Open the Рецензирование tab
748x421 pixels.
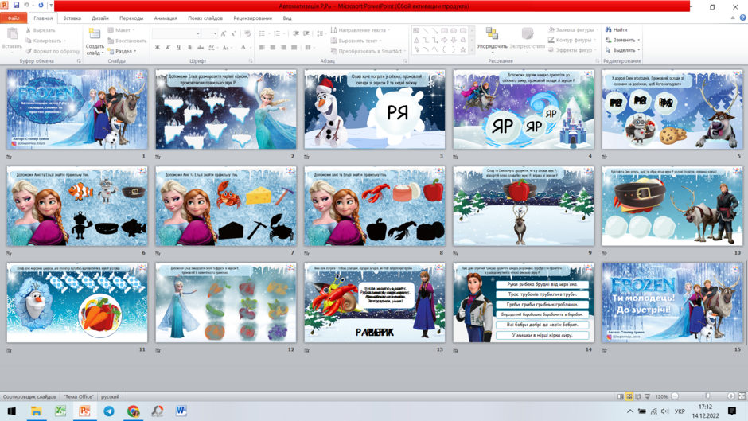[x=253, y=18]
